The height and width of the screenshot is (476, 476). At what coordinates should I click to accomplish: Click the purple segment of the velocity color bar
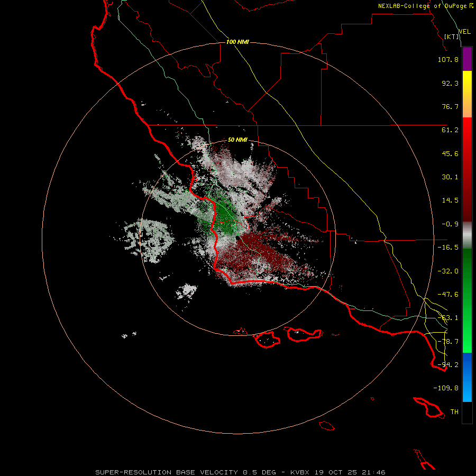[467, 59]
